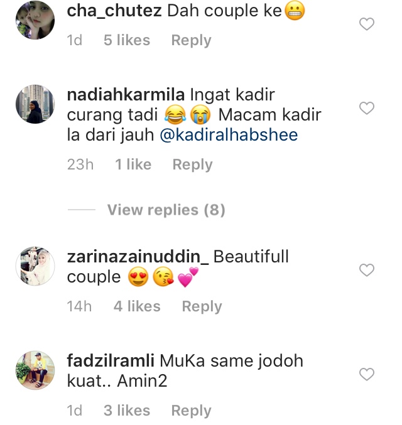View 3 likes on fadzilramli comment

(x=127, y=411)
